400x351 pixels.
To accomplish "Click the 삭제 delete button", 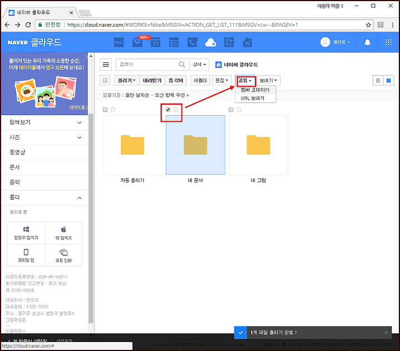I will click(176, 81).
